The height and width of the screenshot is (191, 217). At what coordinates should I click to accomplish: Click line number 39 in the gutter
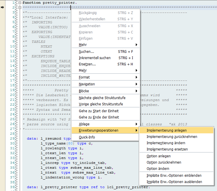pos(12,187)
